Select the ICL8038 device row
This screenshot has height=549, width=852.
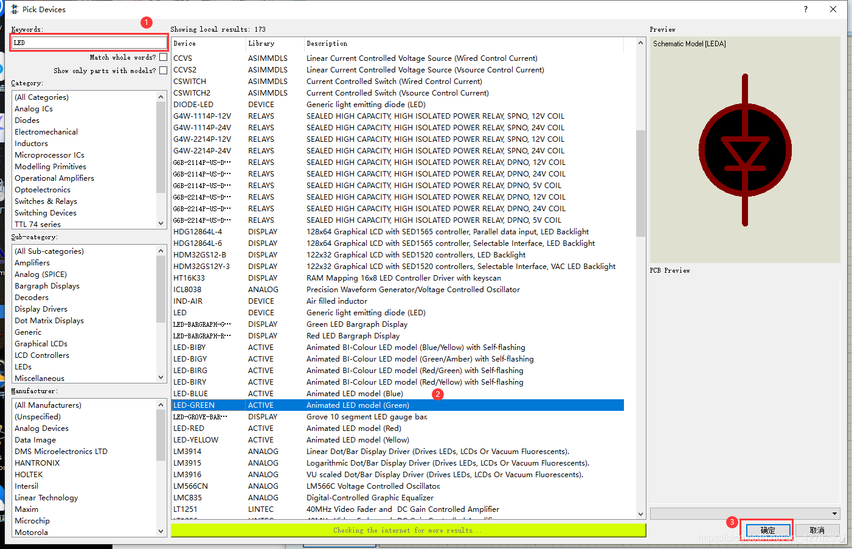(x=398, y=290)
